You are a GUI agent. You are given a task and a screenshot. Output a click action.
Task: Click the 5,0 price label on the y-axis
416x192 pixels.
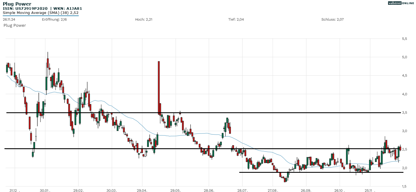pos(404,57)
